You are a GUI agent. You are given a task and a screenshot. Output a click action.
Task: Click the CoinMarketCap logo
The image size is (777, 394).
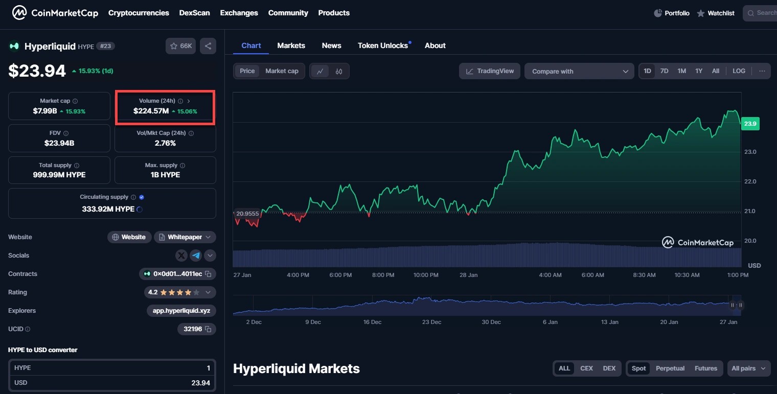[55, 13]
